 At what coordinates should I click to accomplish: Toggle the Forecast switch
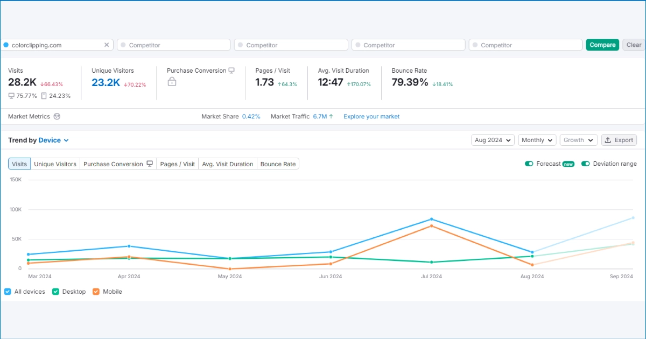pos(529,164)
